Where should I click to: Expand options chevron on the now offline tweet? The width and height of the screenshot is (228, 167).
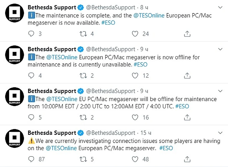coord(220,49)
